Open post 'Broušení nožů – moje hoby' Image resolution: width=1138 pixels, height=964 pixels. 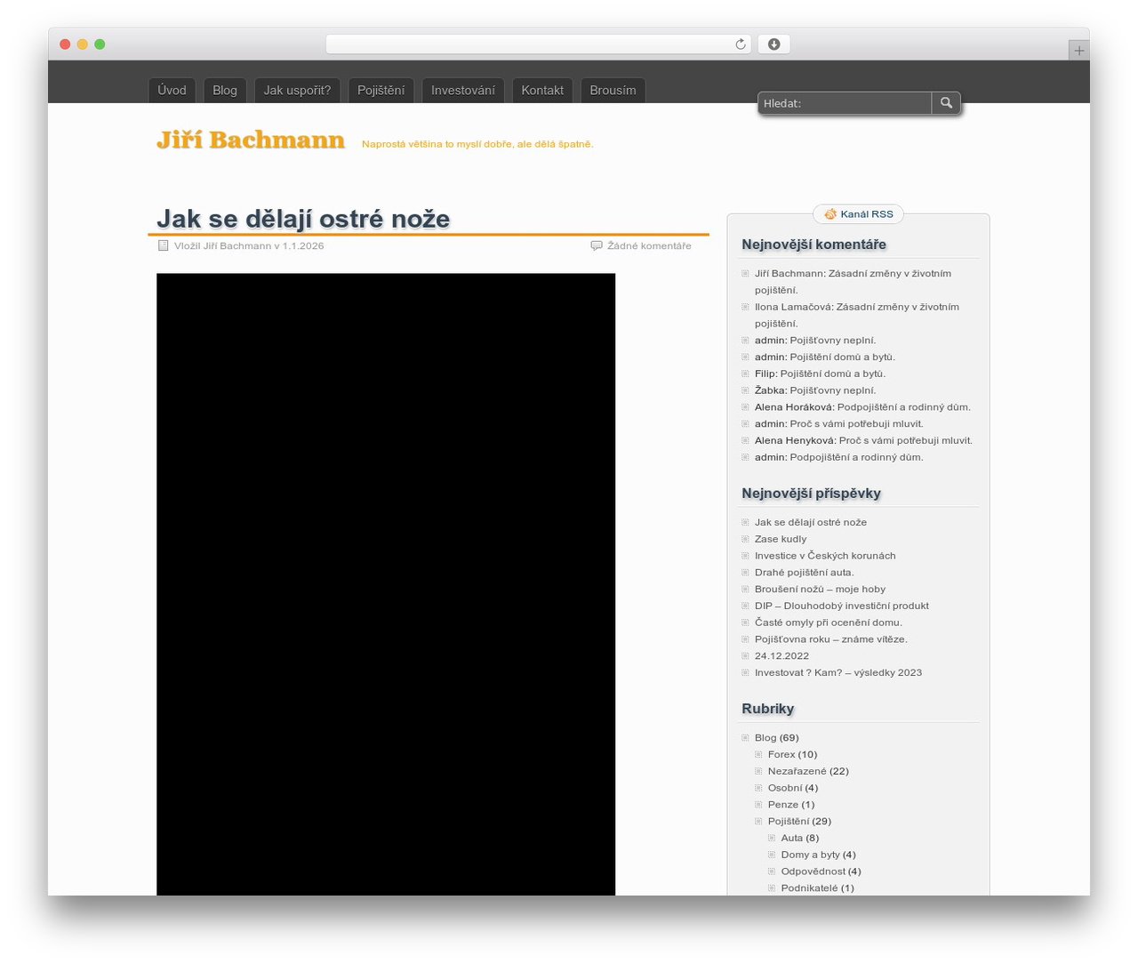pyautogui.click(x=820, y=589)
